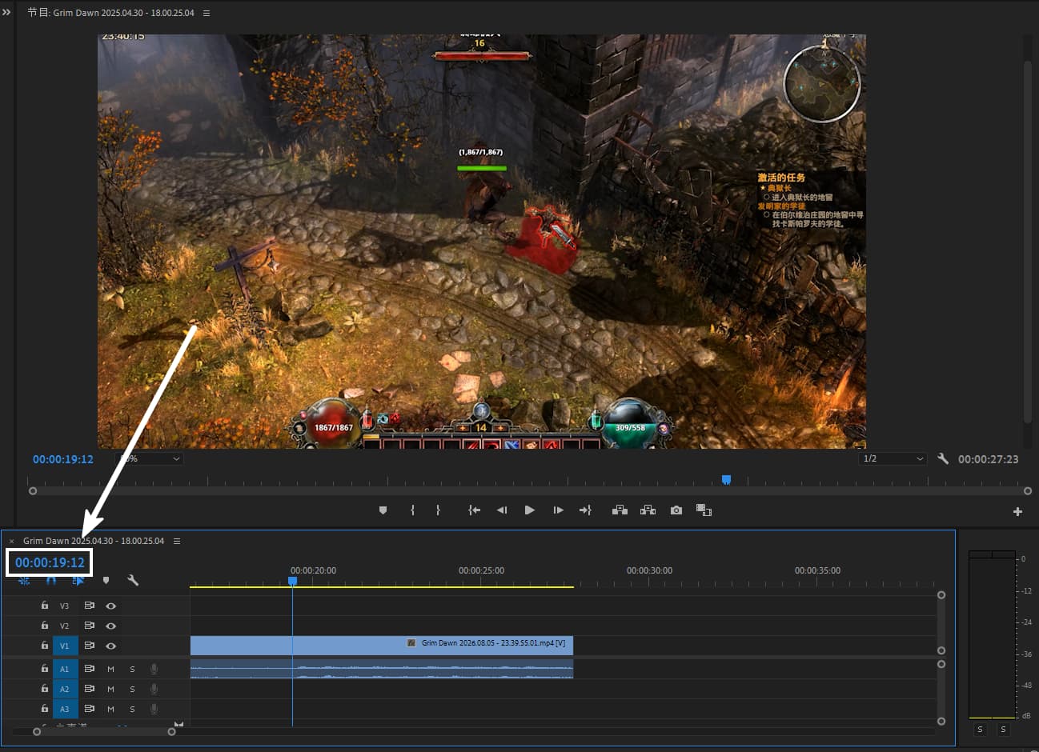1039x752 pixels.
Task: Toggle sync lock for V3
Action: [90, 606]
